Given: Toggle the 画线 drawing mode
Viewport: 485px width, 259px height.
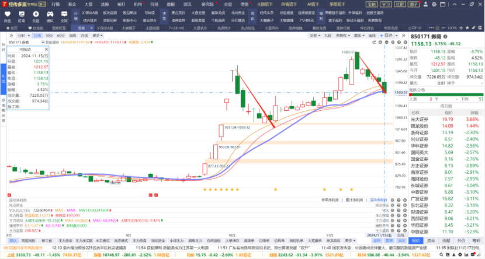Looking at the screenshot, I should pos(372,36).
